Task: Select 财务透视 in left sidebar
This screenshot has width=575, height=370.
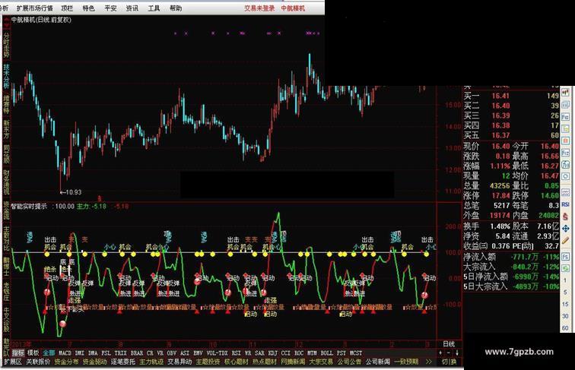Action: [6, 182]
